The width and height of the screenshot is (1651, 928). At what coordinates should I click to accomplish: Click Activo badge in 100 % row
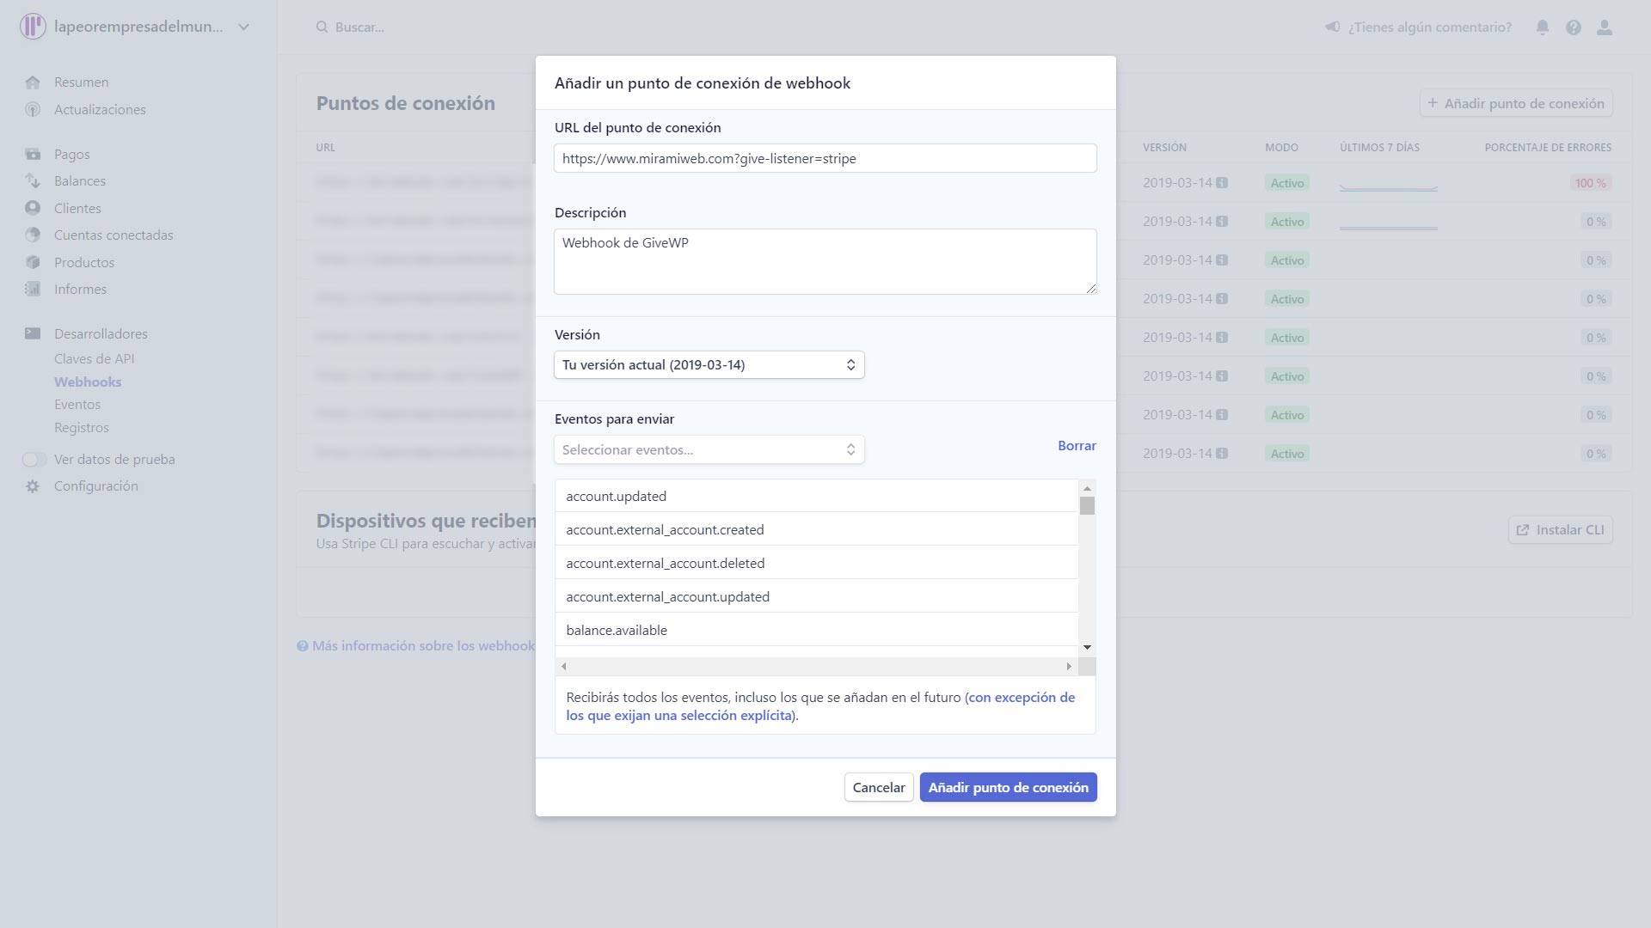pyautogui.click(x=1287, y=183)
